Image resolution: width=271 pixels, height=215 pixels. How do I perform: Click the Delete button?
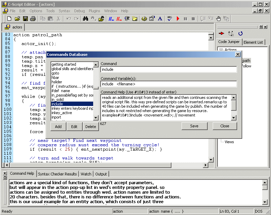90,126
